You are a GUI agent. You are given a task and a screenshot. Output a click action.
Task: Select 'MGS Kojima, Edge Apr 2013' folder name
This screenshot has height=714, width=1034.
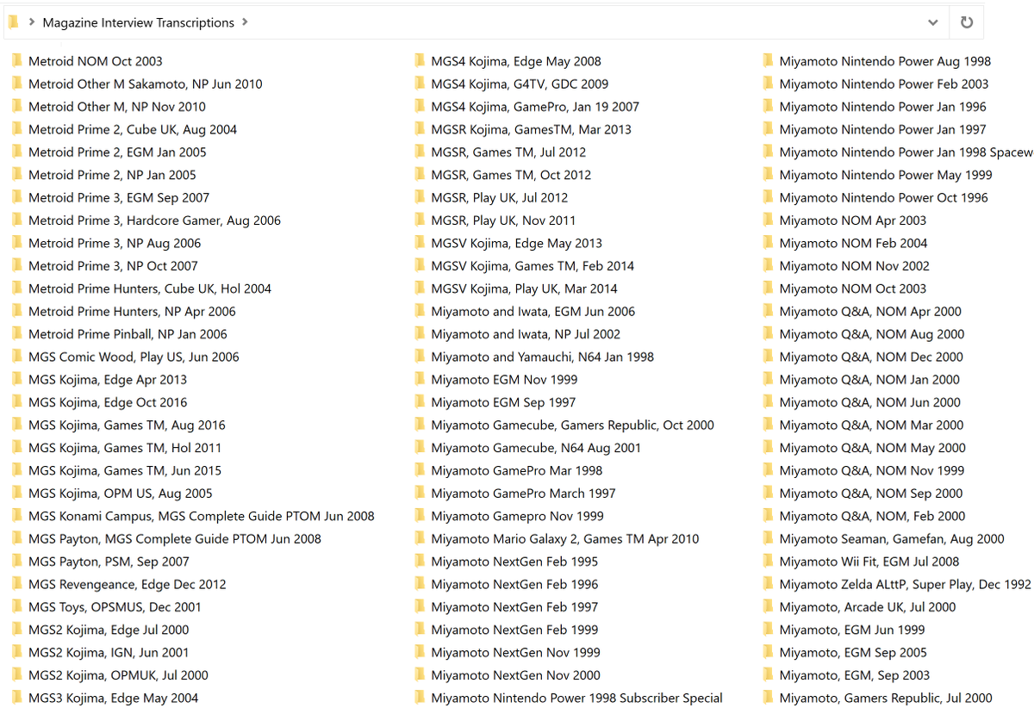pos(108,380)
